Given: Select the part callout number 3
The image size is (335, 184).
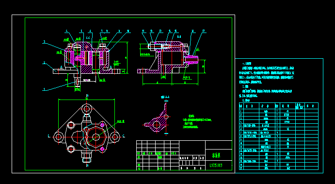Looking at the screenshot, I should (45, 42).
